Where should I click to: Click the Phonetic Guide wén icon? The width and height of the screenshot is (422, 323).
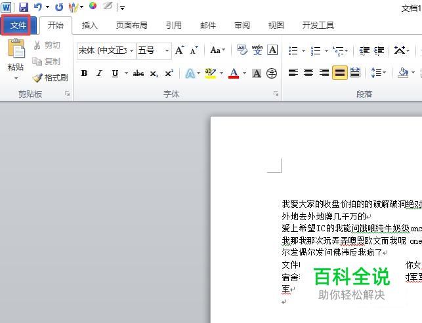pyautogui.click(x=257, y=50)
